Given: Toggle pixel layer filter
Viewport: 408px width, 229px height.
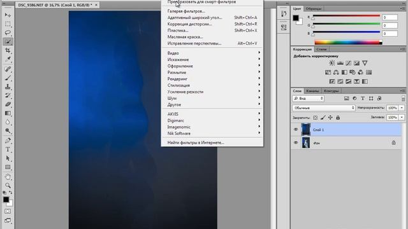Looking at the screenshot, I should tap(346, 99).
